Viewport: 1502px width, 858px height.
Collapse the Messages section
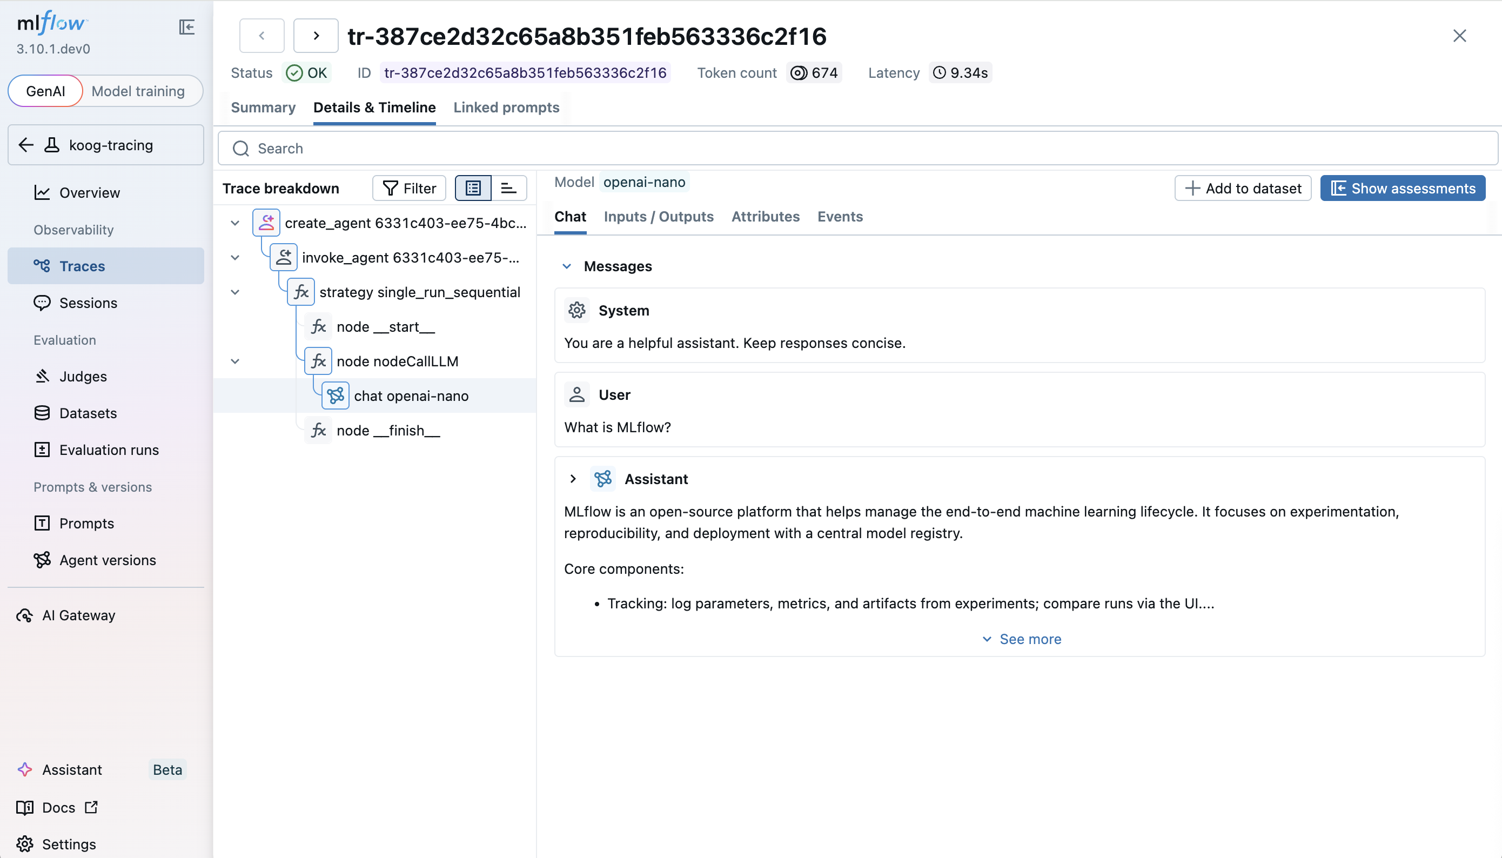click(567, 266)
